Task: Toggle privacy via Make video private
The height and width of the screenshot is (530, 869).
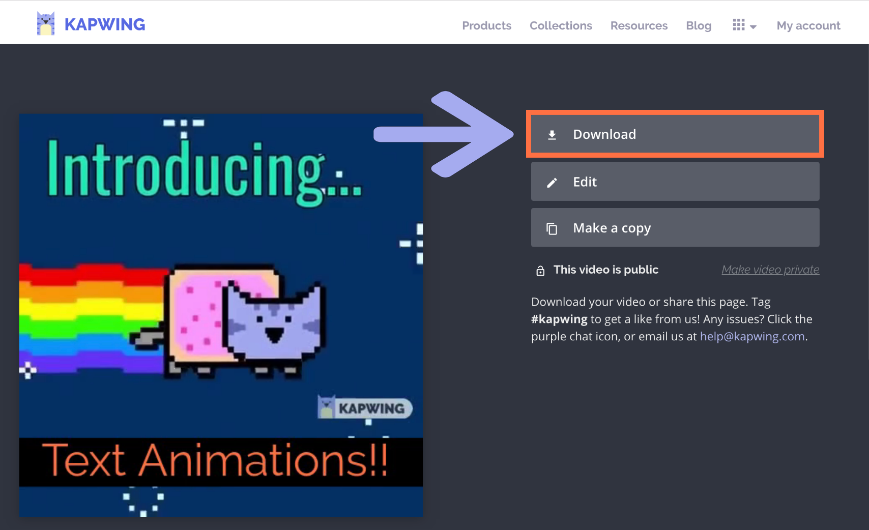Action: [770, 270]
